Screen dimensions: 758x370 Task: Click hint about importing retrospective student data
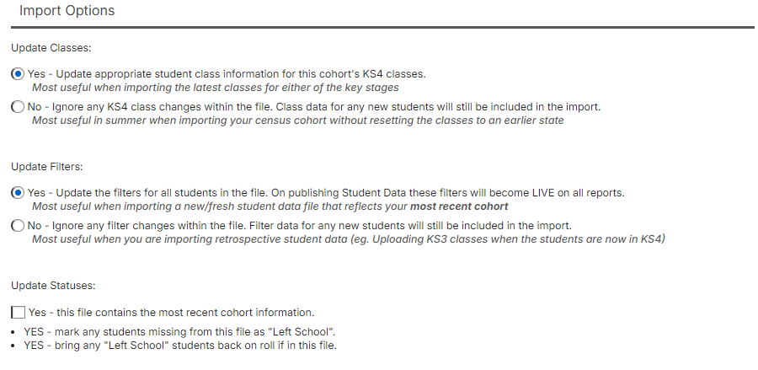click(x=348, y=239)
